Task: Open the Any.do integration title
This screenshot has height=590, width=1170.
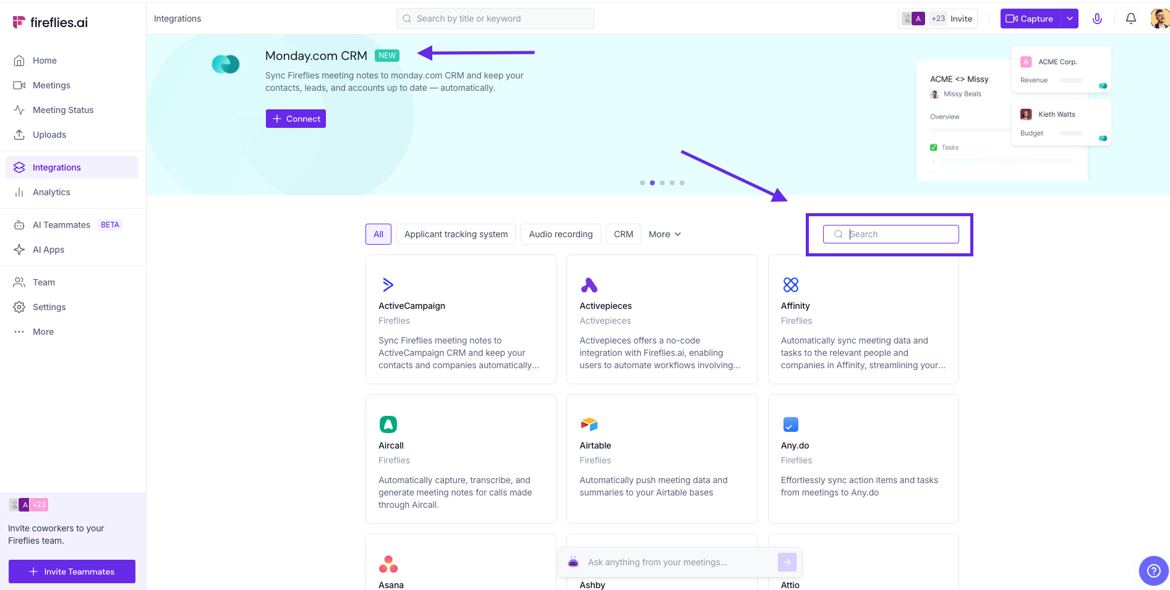Action: (795, 445)
